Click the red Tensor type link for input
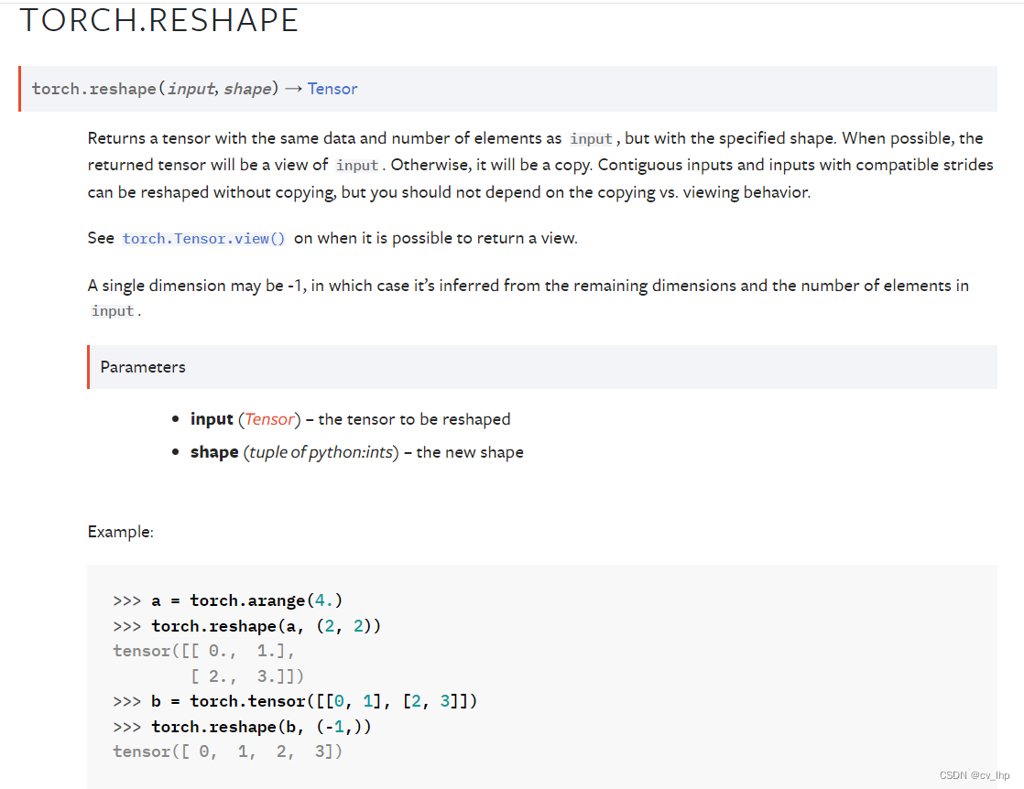The image size is (1024, 789). pos(269,419)
